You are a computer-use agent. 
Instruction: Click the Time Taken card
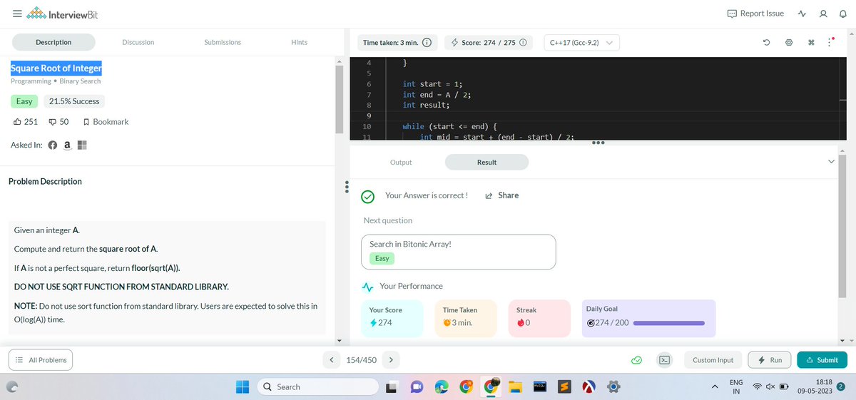click(466, 317)
